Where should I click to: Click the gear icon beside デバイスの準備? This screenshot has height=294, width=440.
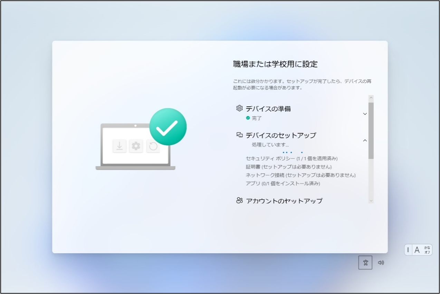[x=239, y=108]
